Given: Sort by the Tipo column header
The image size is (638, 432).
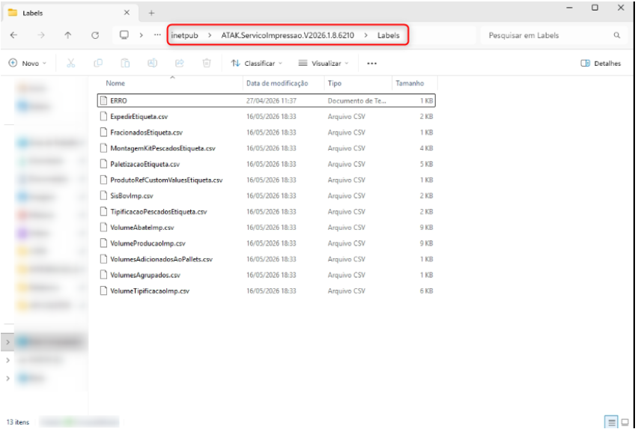Looking at the screenshot, I should coord(335,83).
